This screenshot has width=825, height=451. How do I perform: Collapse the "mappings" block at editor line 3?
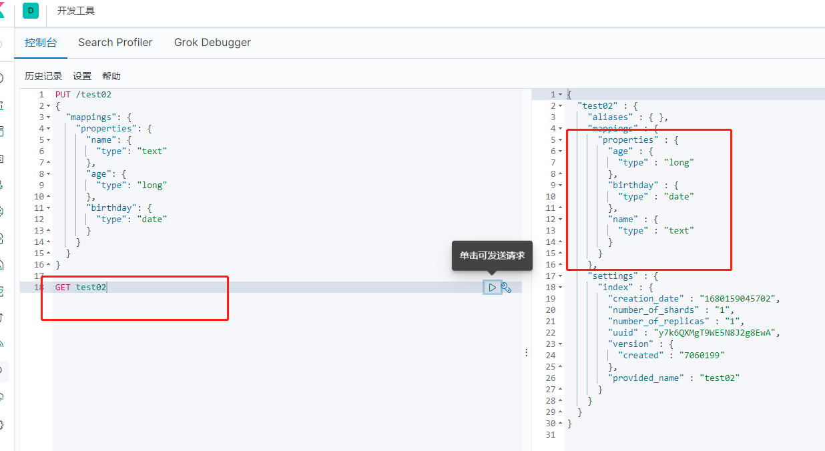[49, 117]
